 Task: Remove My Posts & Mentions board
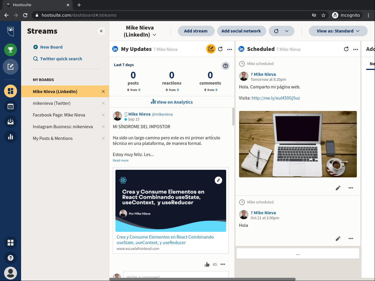click(x=103, y=138)
